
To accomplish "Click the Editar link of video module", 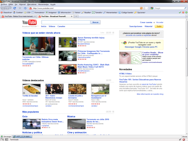I will (x=102, y=32).
